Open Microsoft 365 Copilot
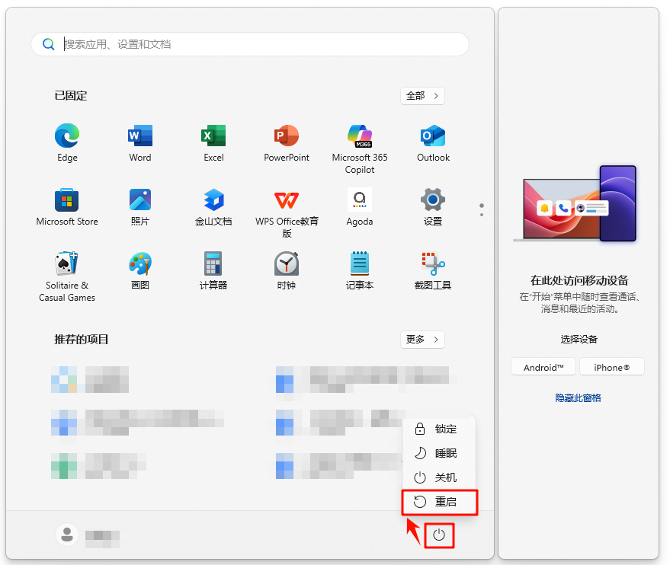Screen dimensions: 670x565 point(360,137)
